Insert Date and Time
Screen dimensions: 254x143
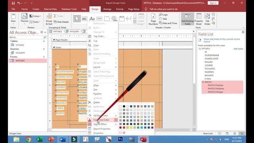click(168, 23)
